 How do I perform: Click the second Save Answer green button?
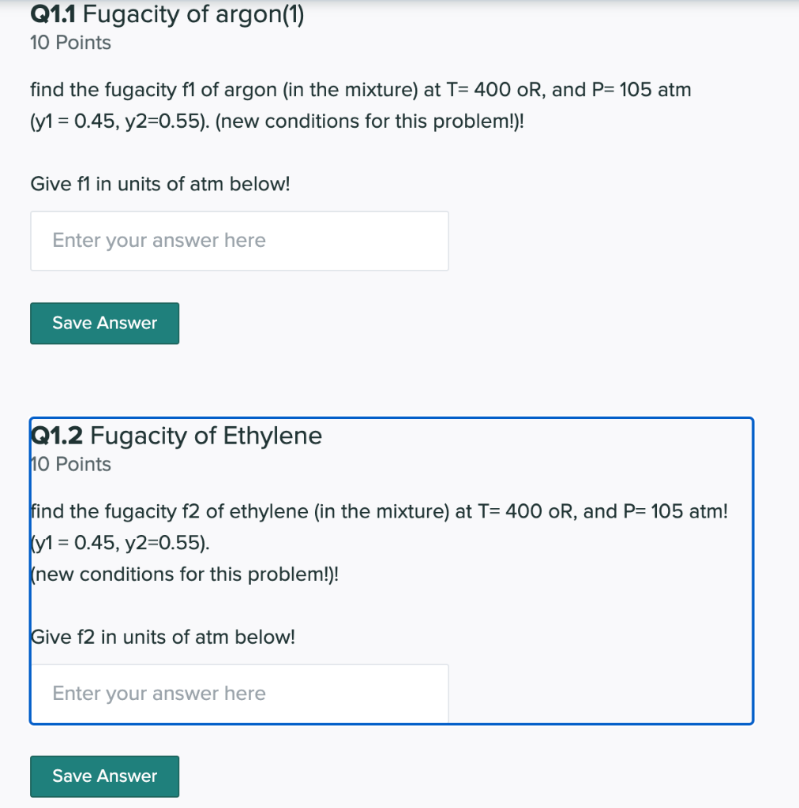[x=104, y=776]
